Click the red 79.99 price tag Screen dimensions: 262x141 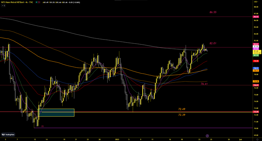(x=256, y=61)
